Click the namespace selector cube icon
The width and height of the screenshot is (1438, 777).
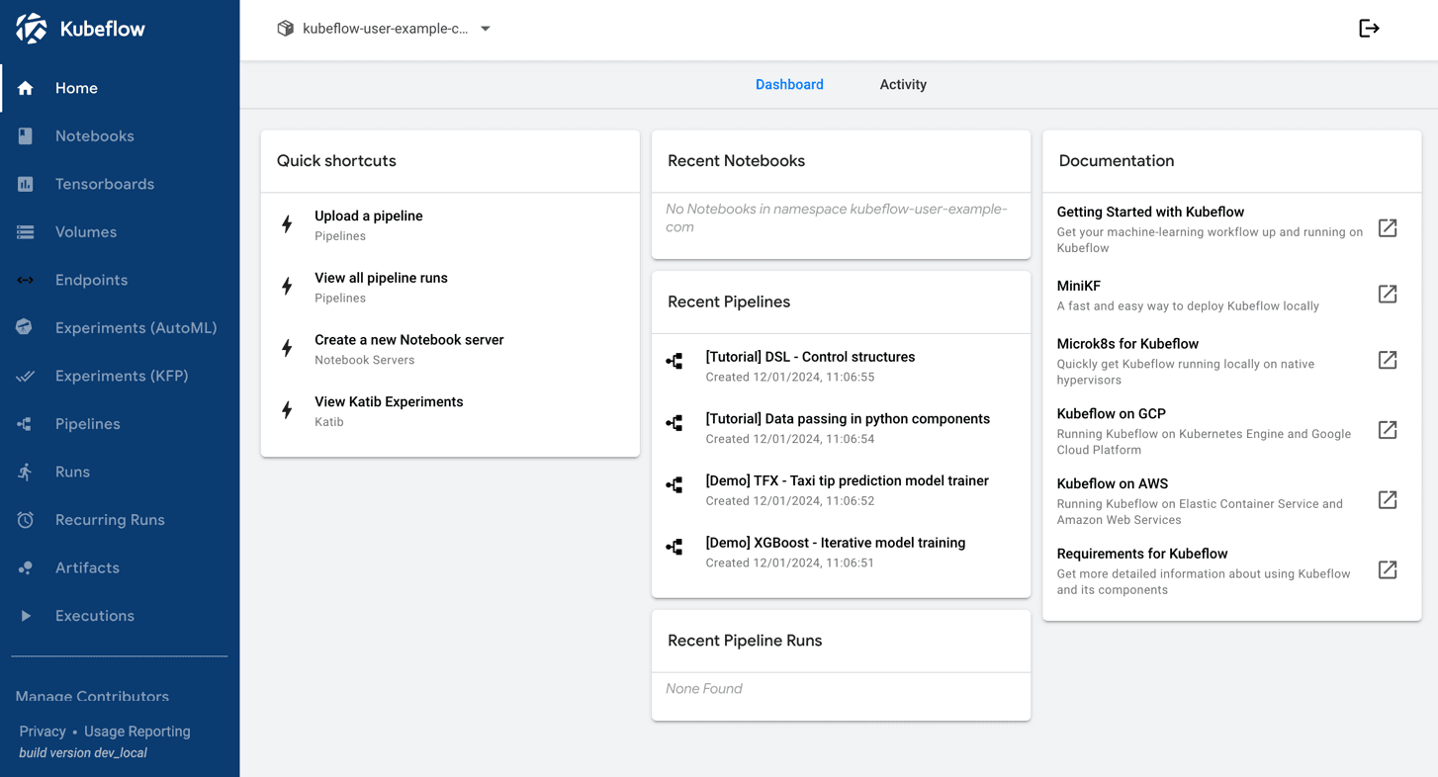point(285,29)
